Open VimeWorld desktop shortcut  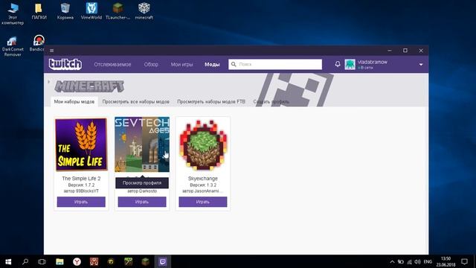(91, 12)
